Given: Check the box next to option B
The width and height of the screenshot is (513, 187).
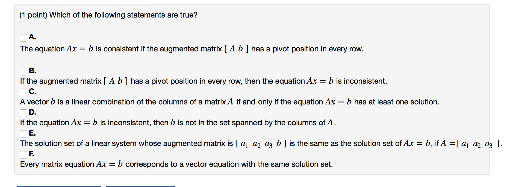Looking at the screenshot, I should click(23, 71).
